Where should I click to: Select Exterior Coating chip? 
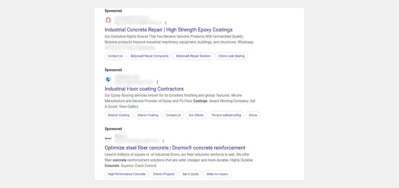click(119, 115)
